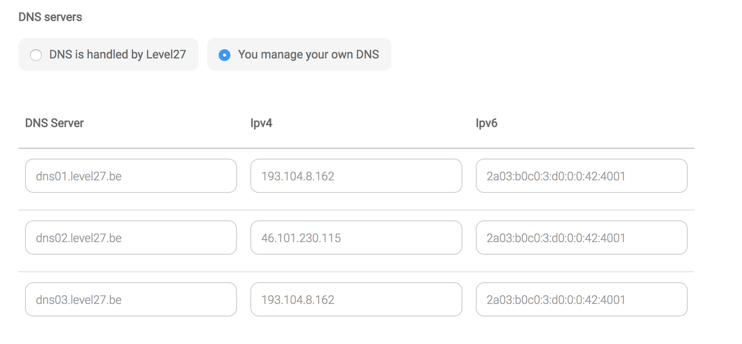Viewport: 742px width, 344px height.
Task: Click the dns02.level27.be server name field
Action: [131, 238]
